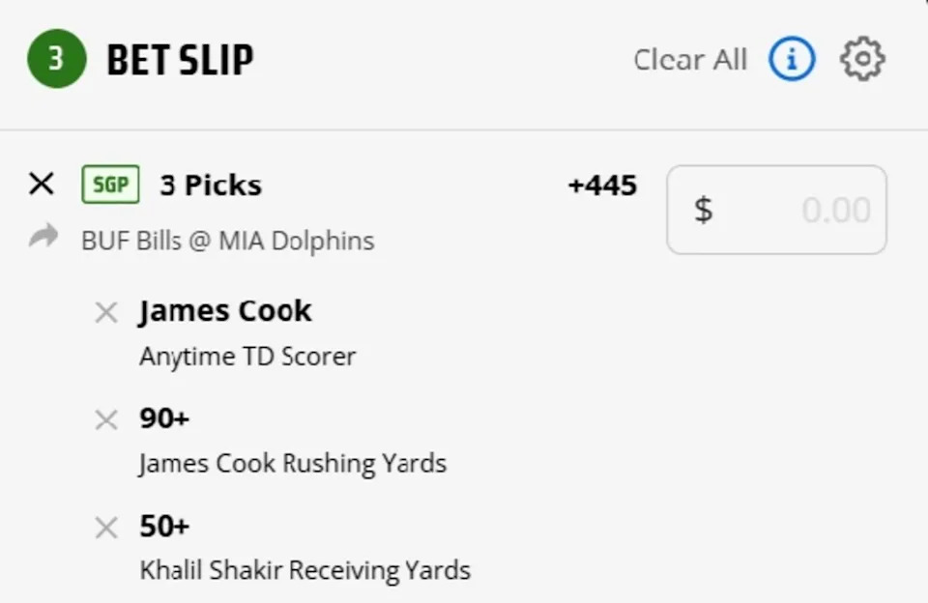Select the 90+ pick line

click(164, 418)
